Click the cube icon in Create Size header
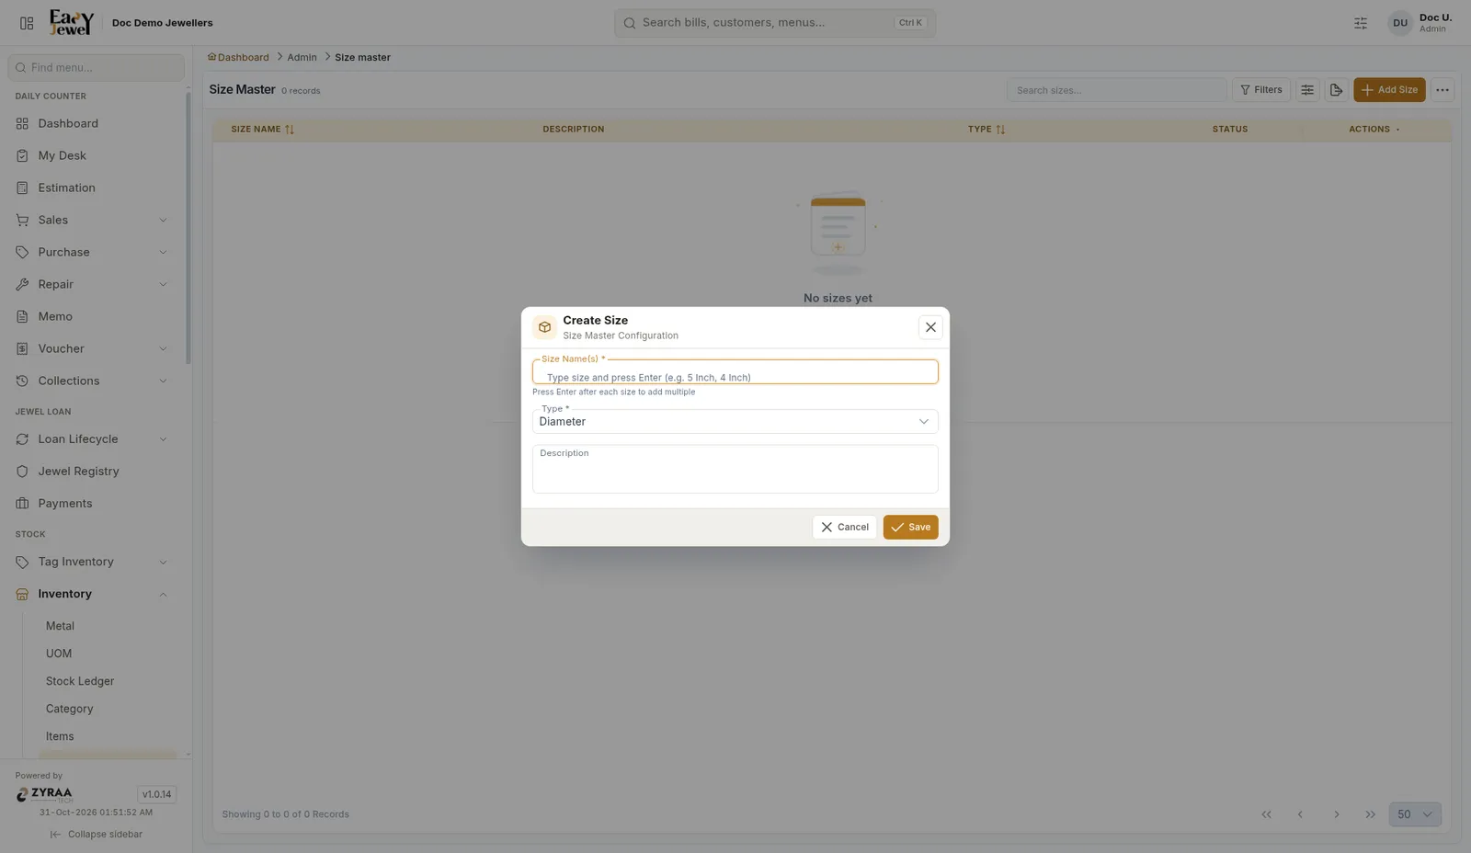 [x=544, y=327]
